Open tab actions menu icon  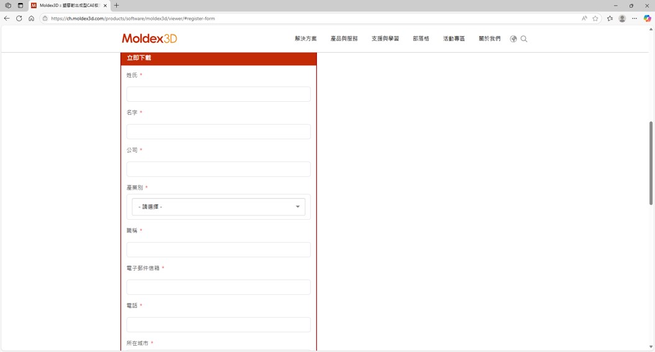tap(21, 6)
